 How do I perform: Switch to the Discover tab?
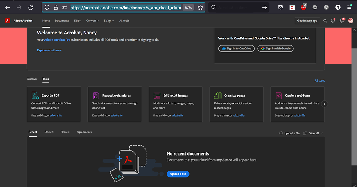click(x=32, y=79)
